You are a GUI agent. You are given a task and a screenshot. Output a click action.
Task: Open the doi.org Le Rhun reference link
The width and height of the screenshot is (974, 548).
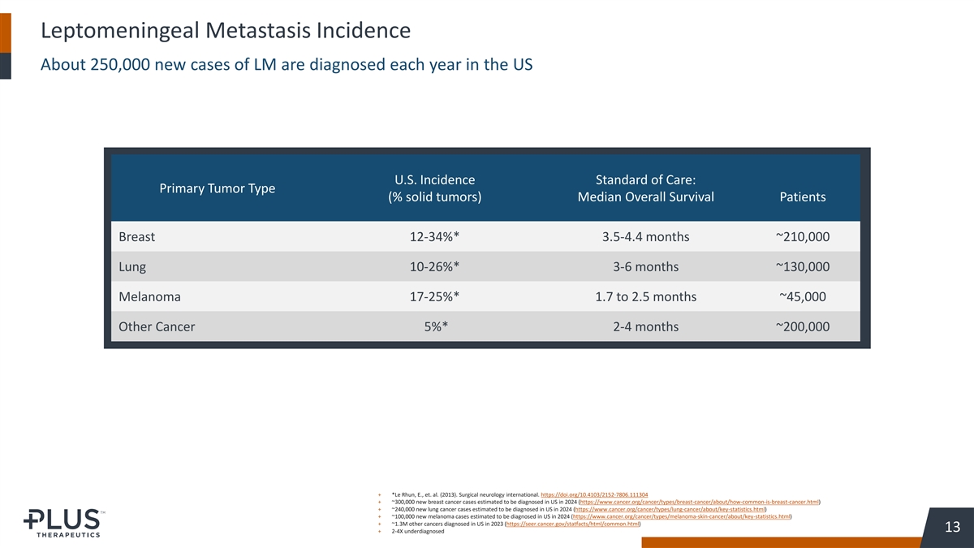pos(593,494)
